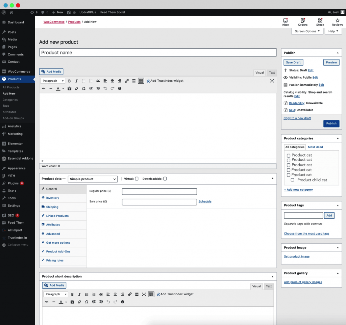
Task: Click the Add Trustindex widget icon
Action: pyautogui.click(x=148, y=81)
